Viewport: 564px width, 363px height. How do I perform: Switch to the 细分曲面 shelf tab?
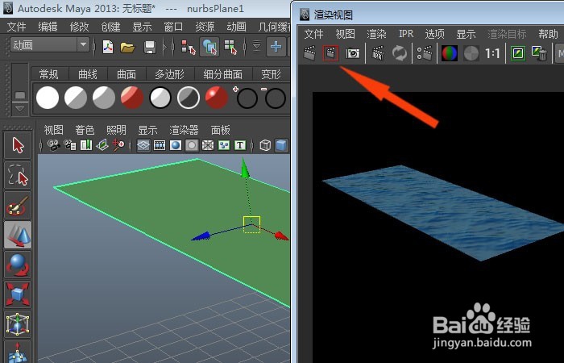pos(222,74)
